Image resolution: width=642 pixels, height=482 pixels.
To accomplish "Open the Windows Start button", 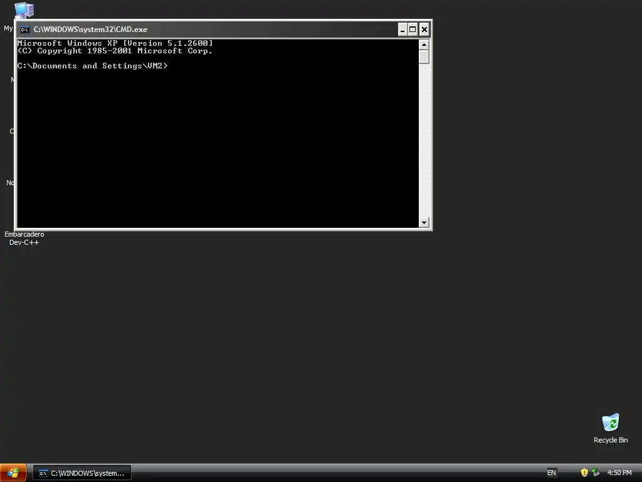I will click(x=13, y=473).
